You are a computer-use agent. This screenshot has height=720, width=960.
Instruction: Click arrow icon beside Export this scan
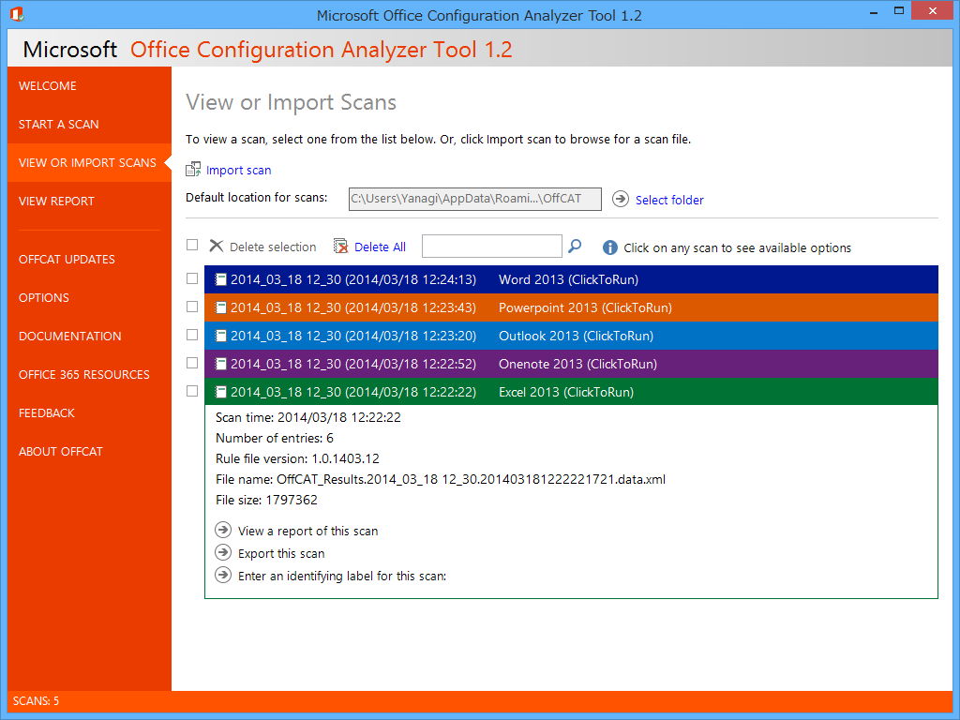click(223, 552)
